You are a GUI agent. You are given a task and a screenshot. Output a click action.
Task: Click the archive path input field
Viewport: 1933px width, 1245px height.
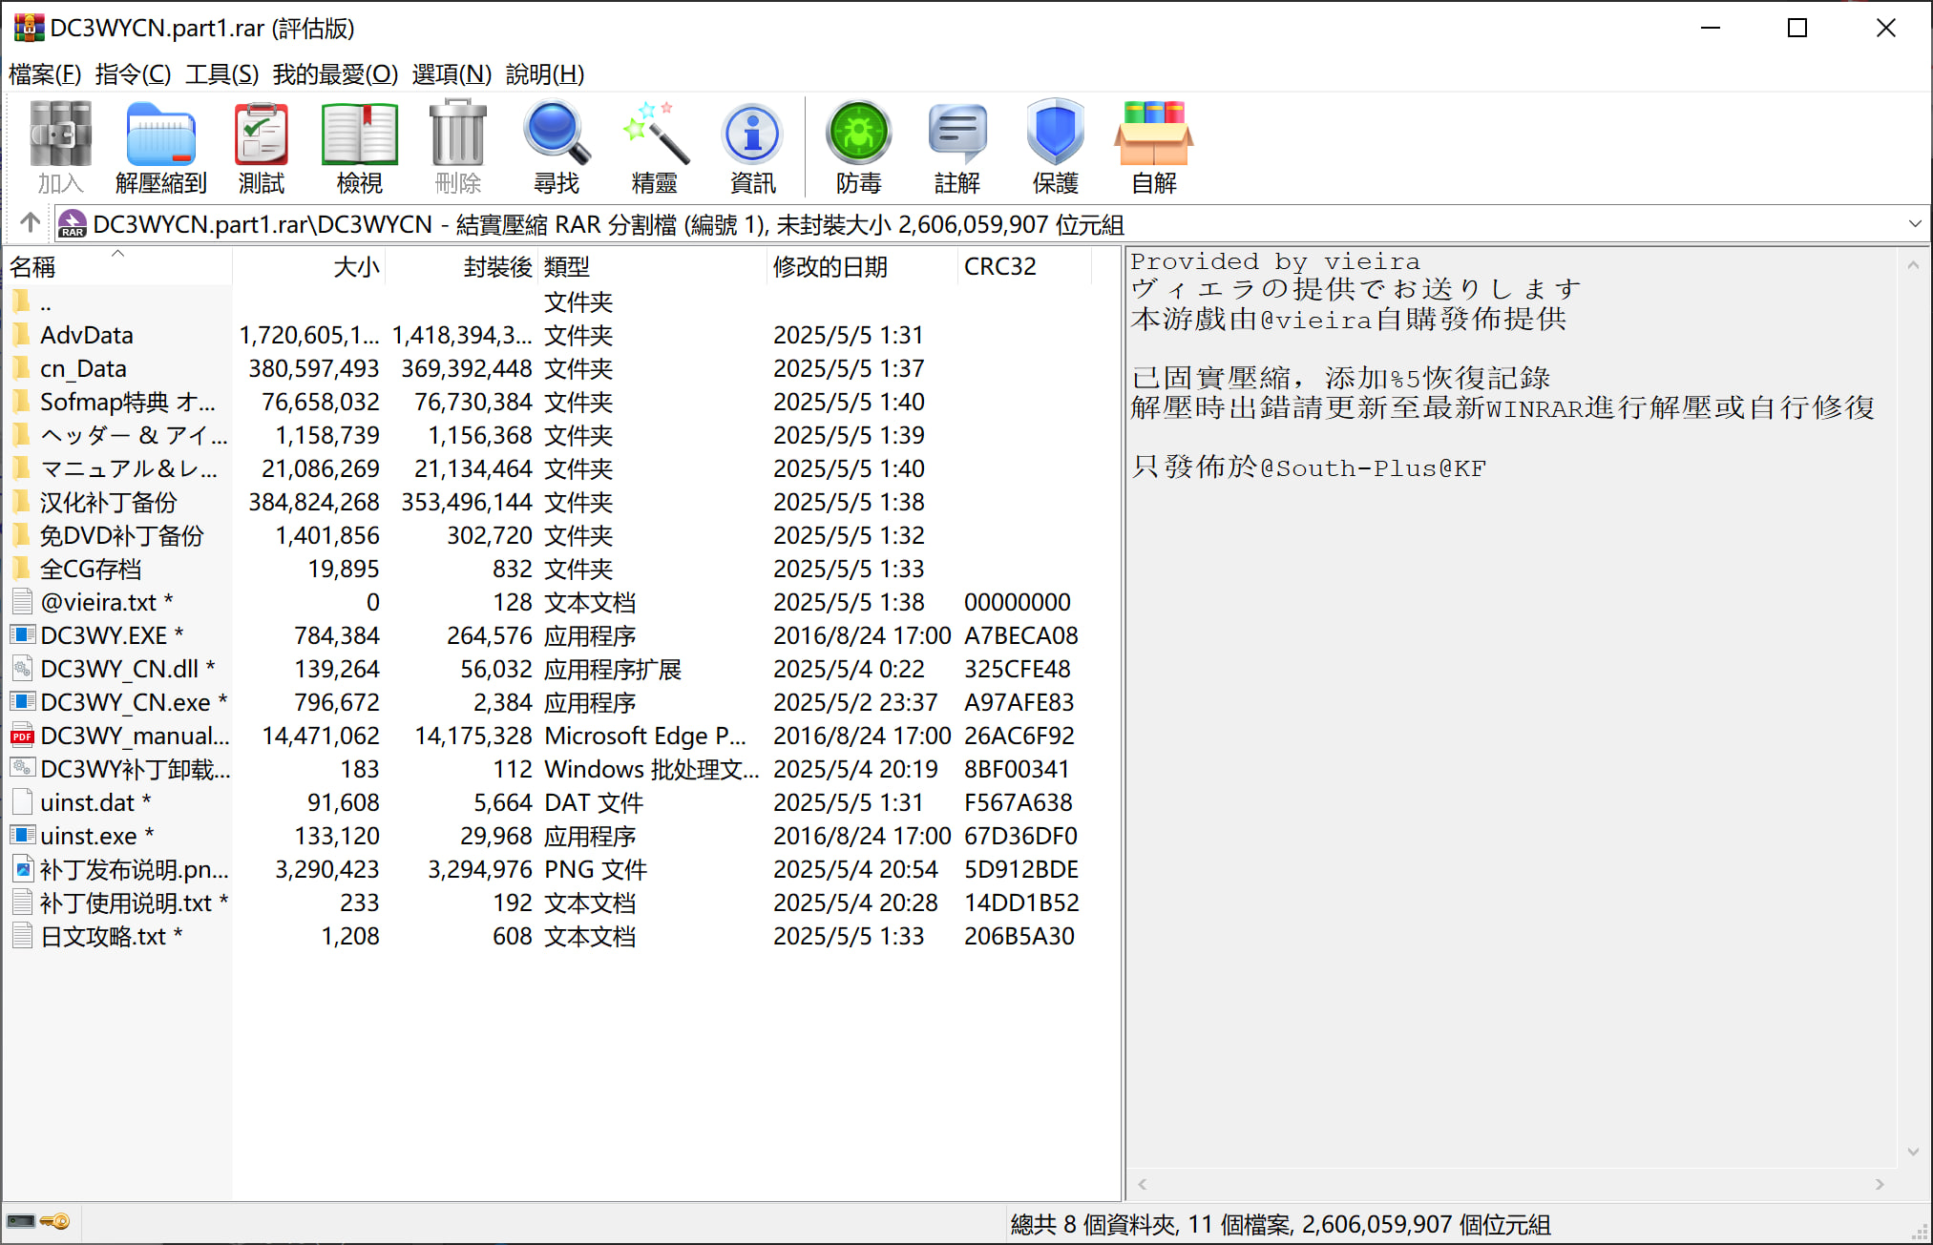(990, 224)
